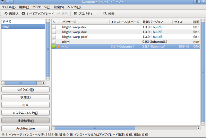Click the left list's scroll left arrow
206x138 pixels.
pos(3,83)
